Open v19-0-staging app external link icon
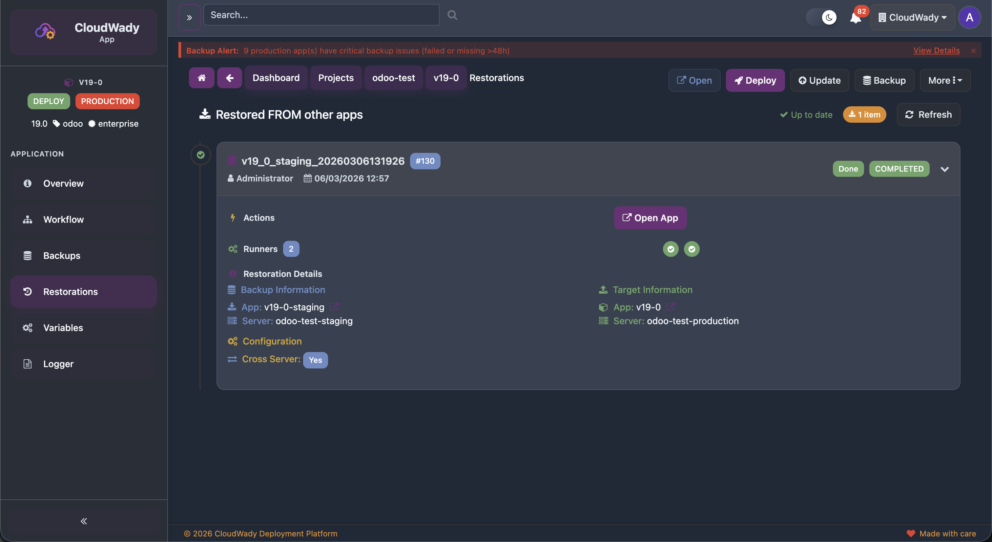The image size is (992, 542). [334, 307]
